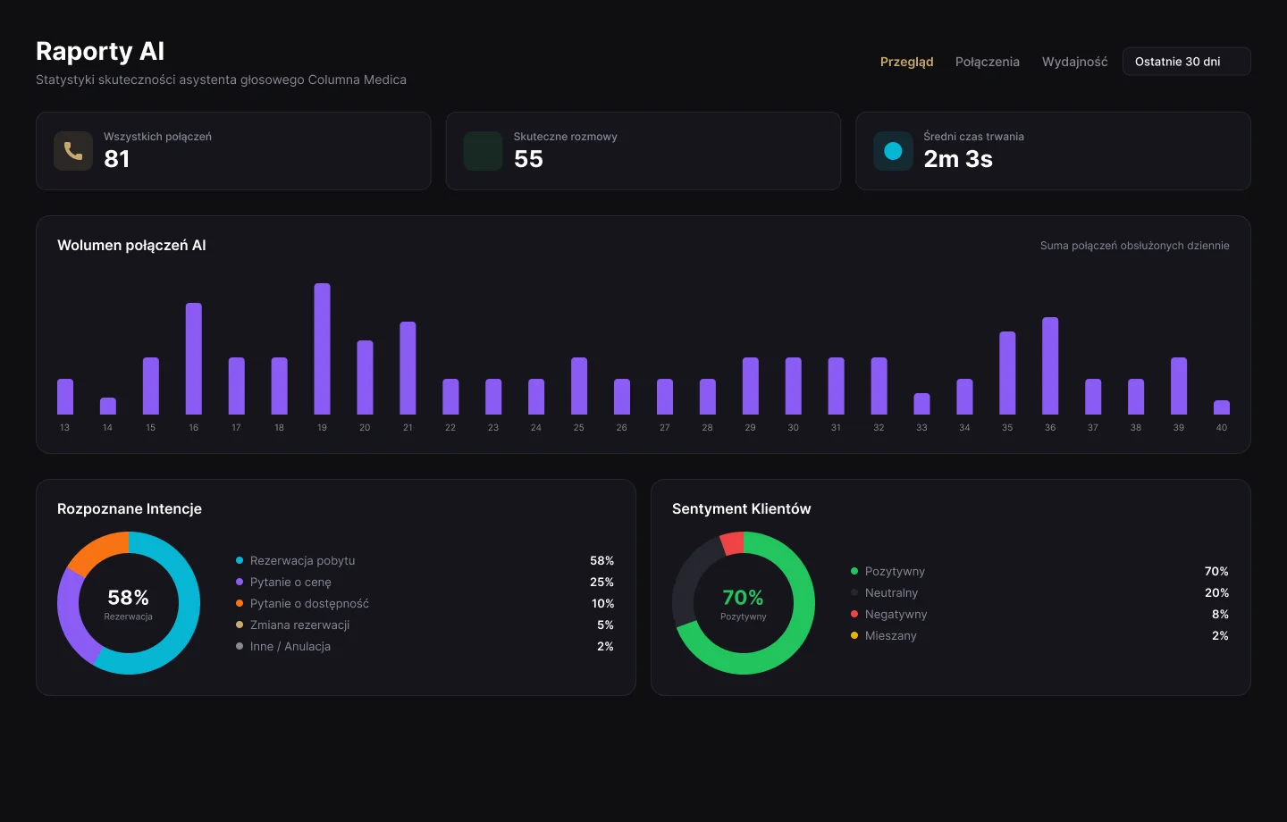The image size is (1287, 822).
Task: Click the Zmiana rezerwacji legend dot
Action: (x=240, y=625)
